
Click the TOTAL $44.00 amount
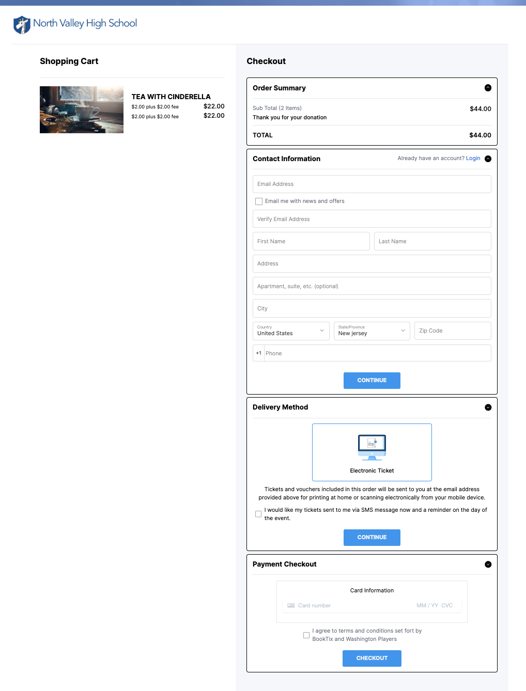click(x=480, y=135)
